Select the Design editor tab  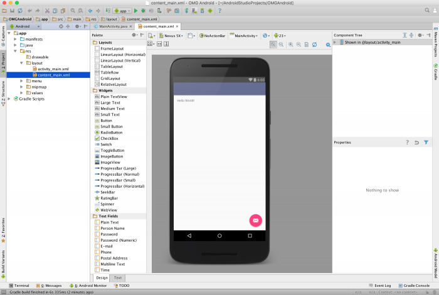coord(102,277)
